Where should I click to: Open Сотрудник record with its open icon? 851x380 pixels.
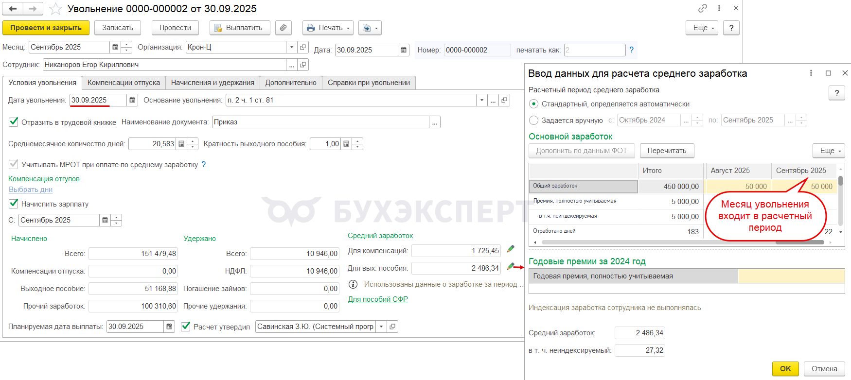click(x=303, y=65)
